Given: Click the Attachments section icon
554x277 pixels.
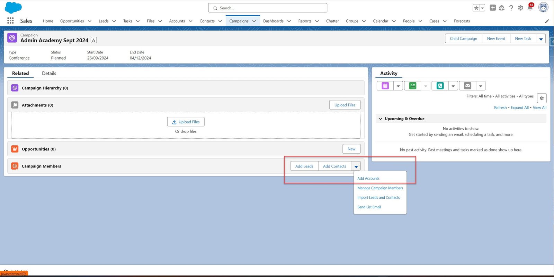Looking at the screenshot, I should (15, 105).
